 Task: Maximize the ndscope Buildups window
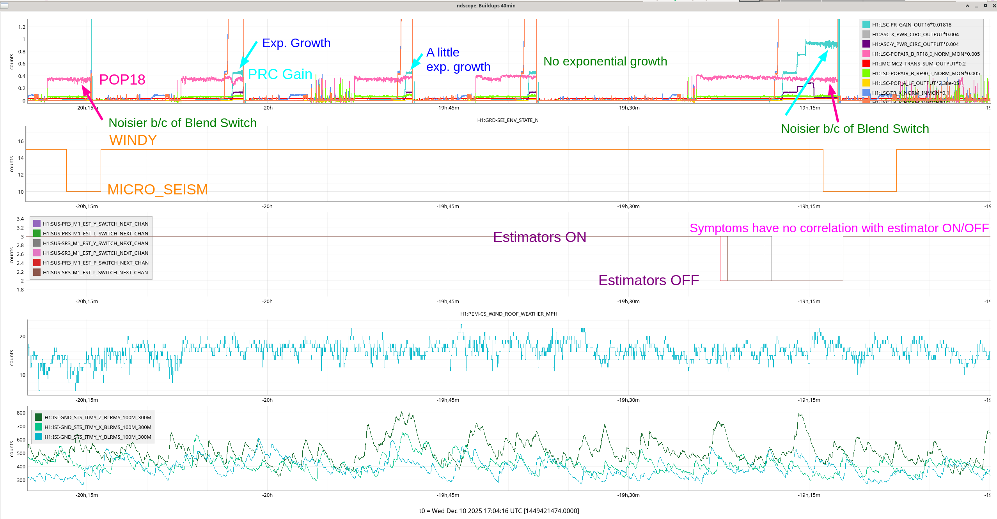point(985,6)
